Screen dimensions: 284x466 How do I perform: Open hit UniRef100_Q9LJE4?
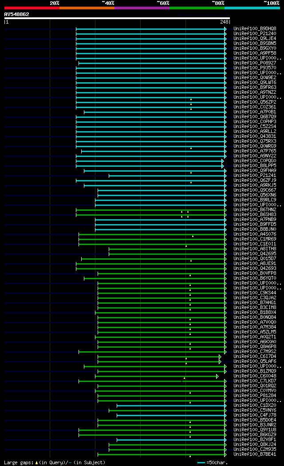tap(255, 38)
